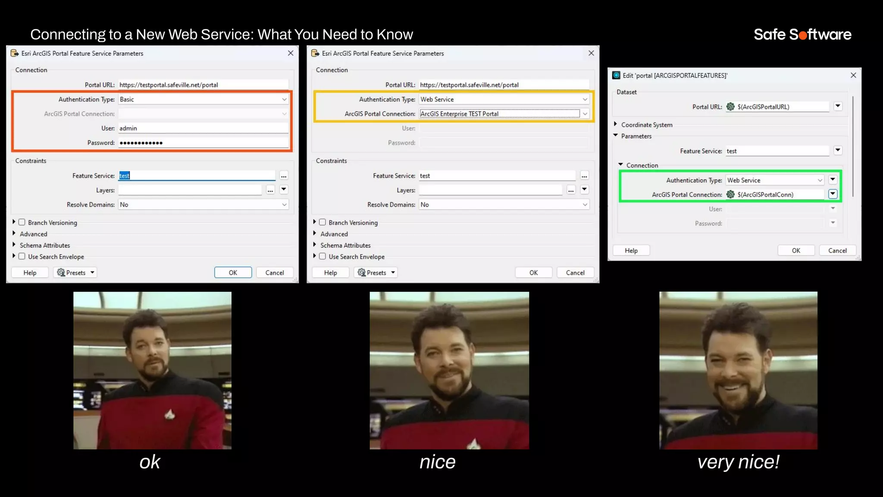This screenshot has height=497, width=883.
Task: Open Feature Service browse ellipsis in left dialog
Action: pos(284,176)
